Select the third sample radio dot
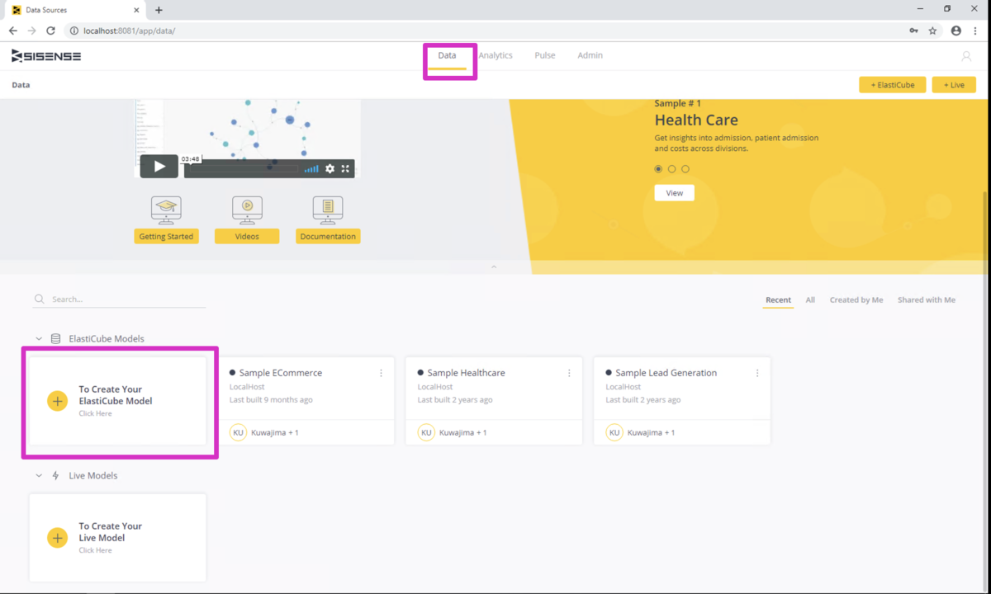Viewport: 991px width, 594px height. coord(685,169)
